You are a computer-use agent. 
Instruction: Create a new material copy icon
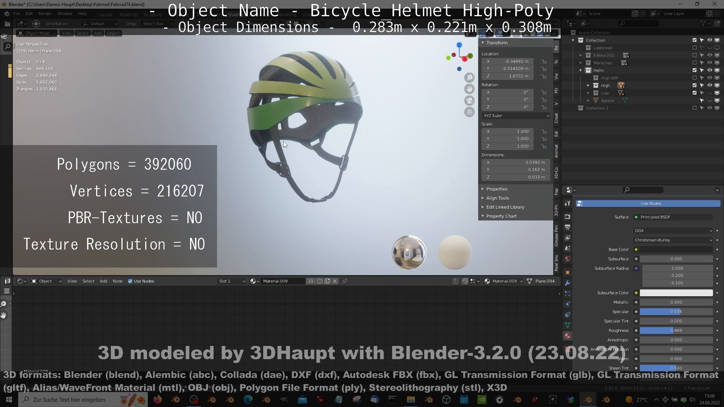[327, 281]
